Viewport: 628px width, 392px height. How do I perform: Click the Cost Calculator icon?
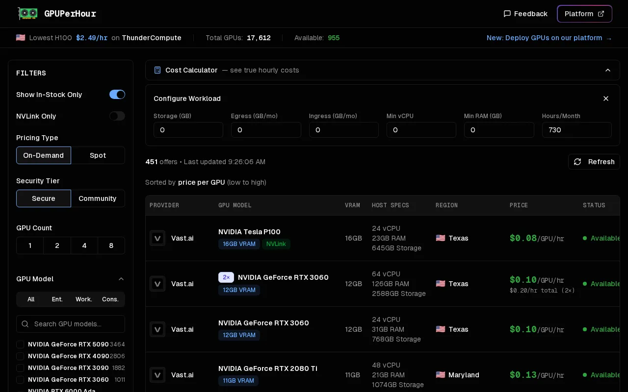pyautogui.click(x=157, y=70)
